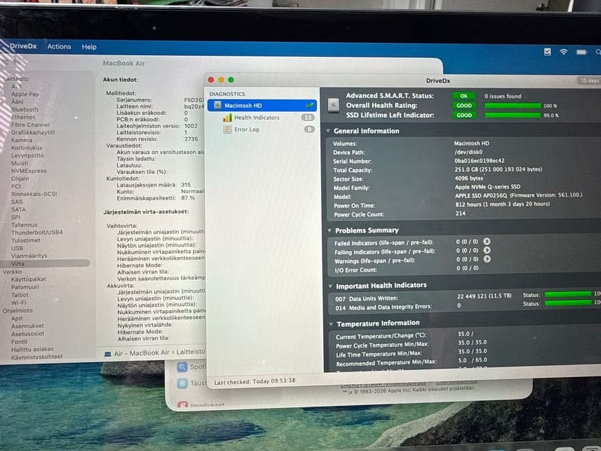Collapse the General Information section
This screenshot has height=451, width=601.
tap(328, 131)
